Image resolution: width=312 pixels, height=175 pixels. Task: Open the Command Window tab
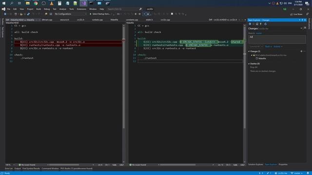point(50,169)
